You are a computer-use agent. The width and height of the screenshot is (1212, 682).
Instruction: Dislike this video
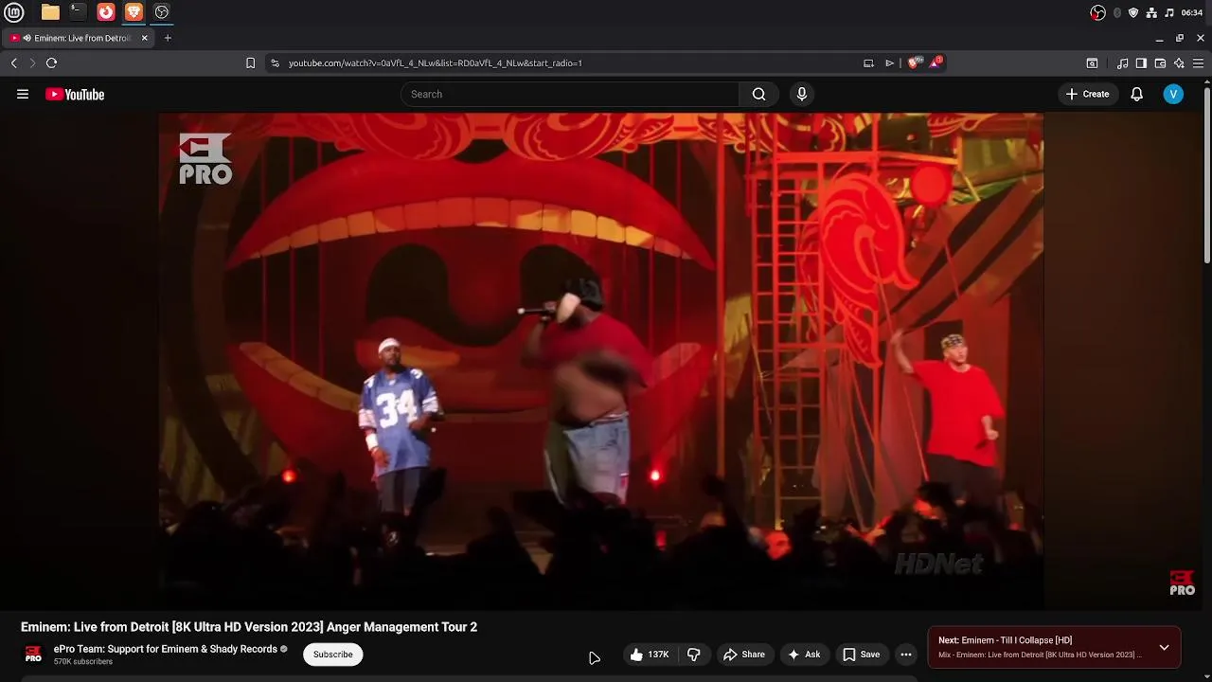click(694, 655)
